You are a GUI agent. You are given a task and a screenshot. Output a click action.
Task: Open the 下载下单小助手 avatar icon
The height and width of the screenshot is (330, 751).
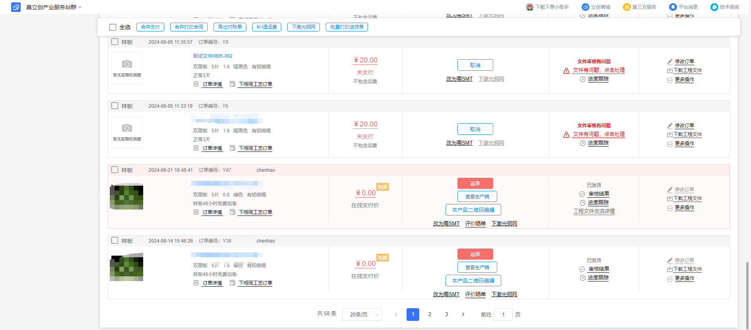pos(529,7)
